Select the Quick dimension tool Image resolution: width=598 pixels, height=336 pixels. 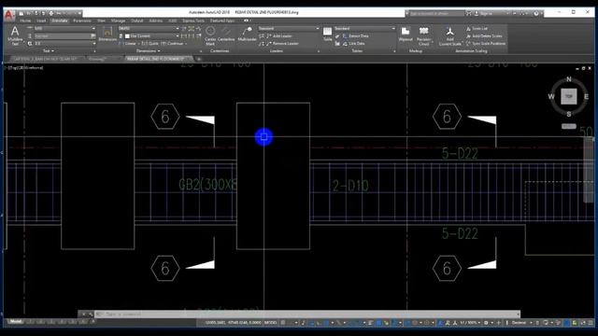click(x=149, y=44)
